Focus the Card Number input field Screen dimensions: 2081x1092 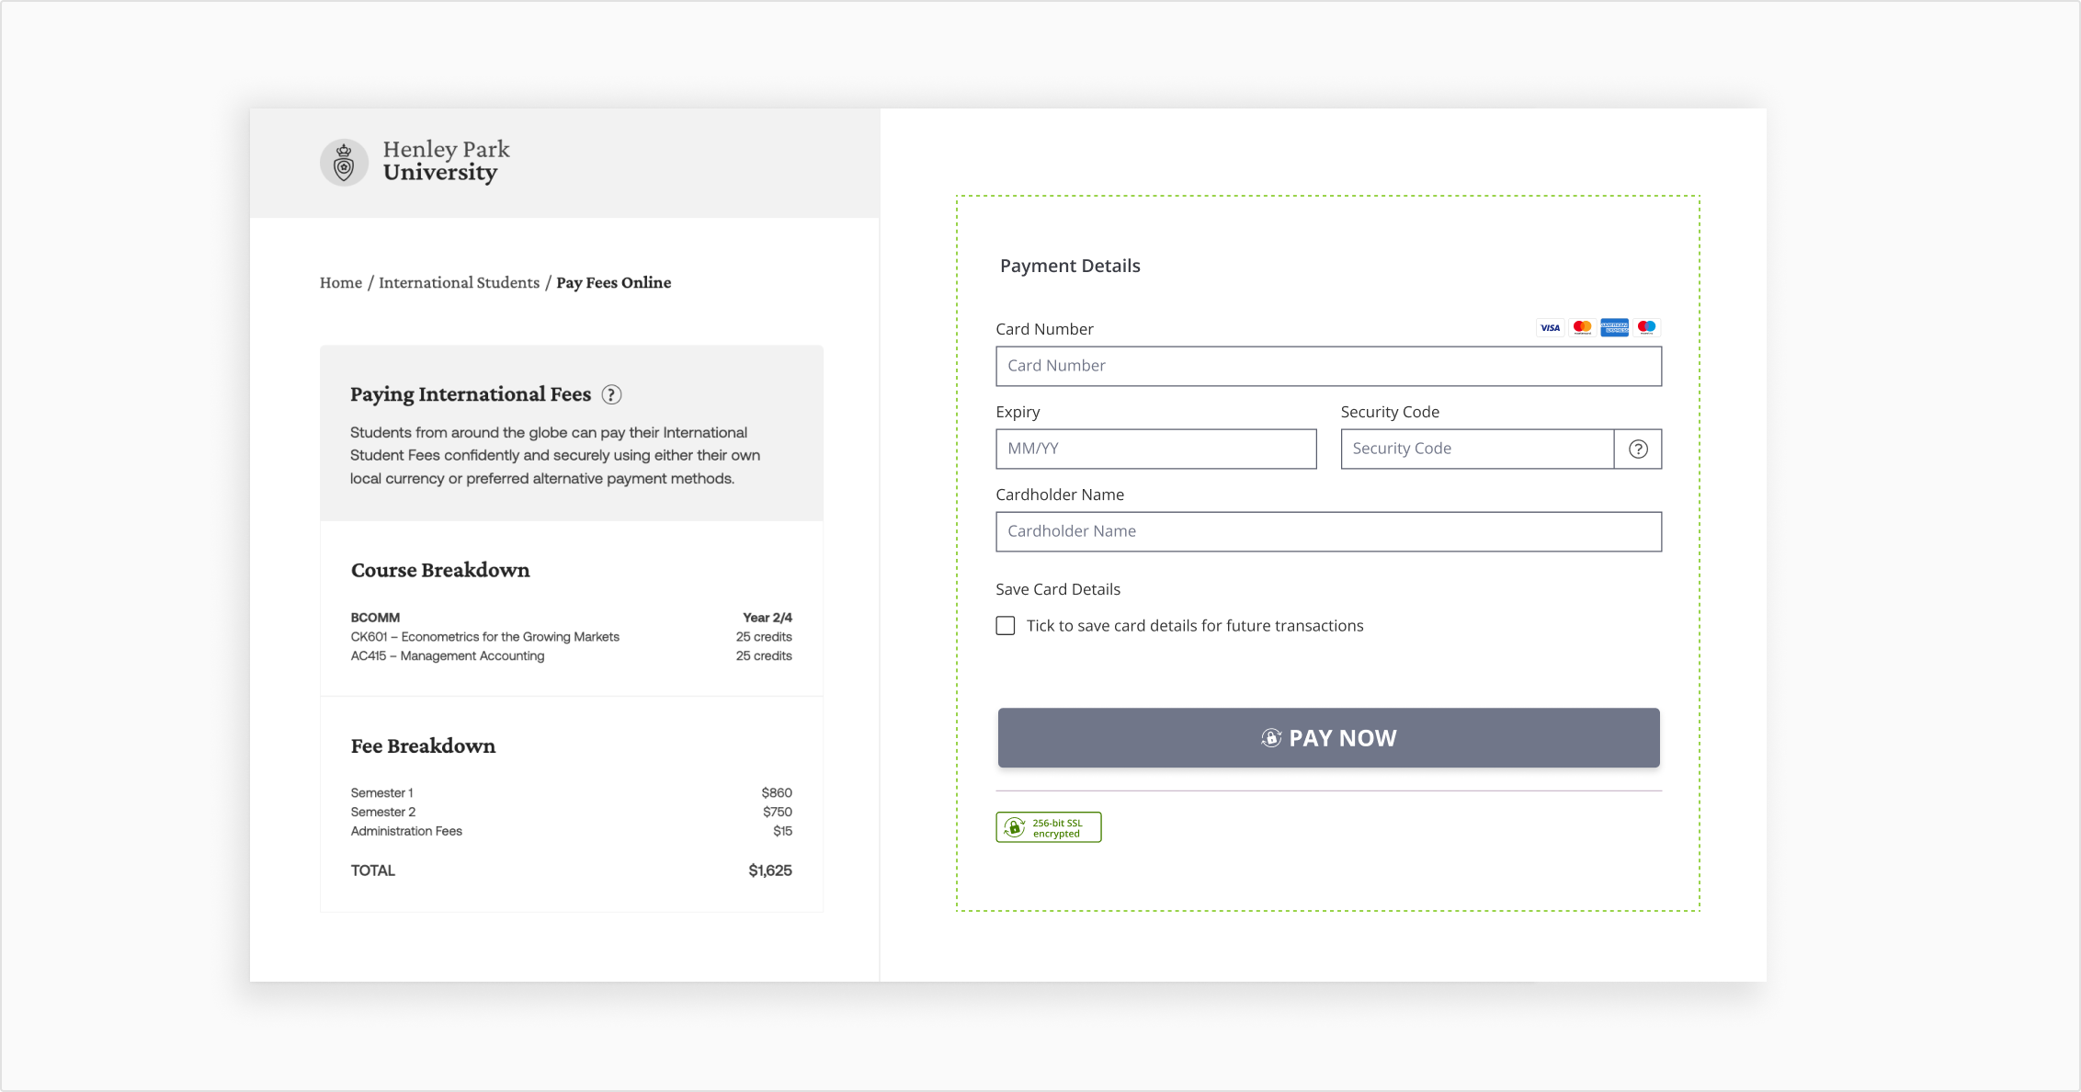1328,366
